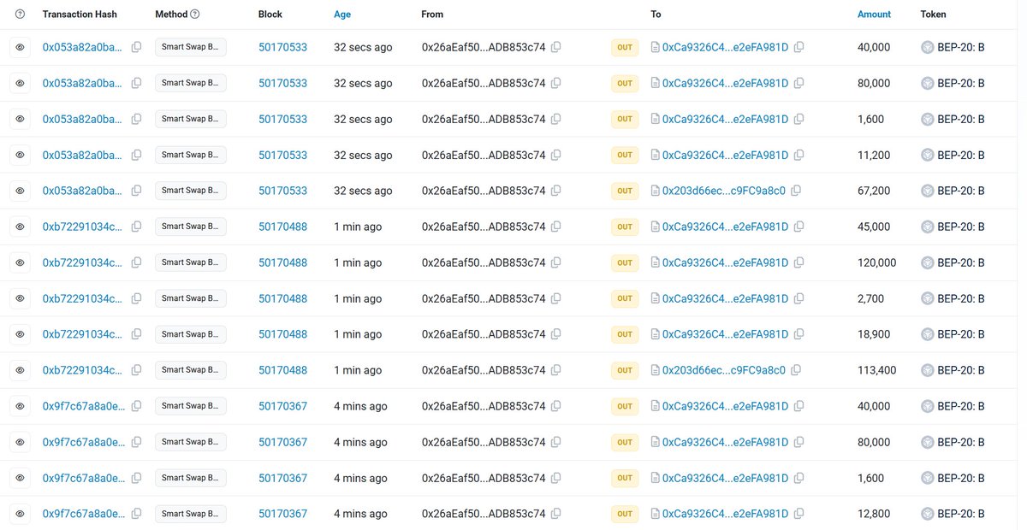Open hash 0x053a82a0ba in the 80,000 row
Screen dimensions: 1027x530
82,84
